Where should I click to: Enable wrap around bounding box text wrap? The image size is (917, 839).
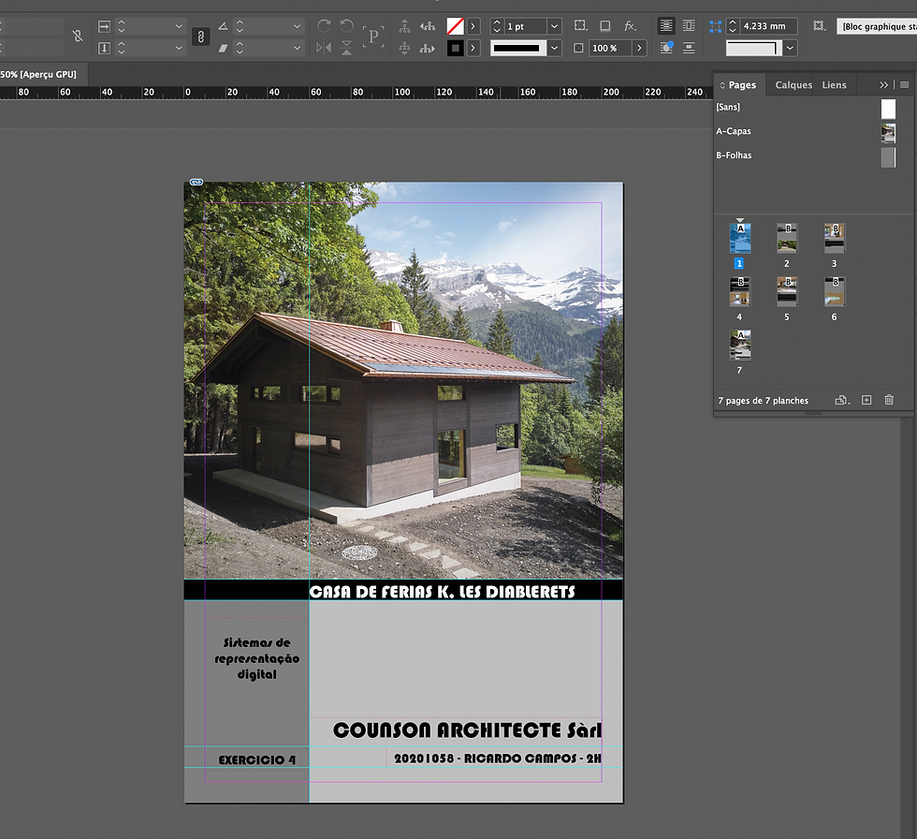[x=689, y=26]
